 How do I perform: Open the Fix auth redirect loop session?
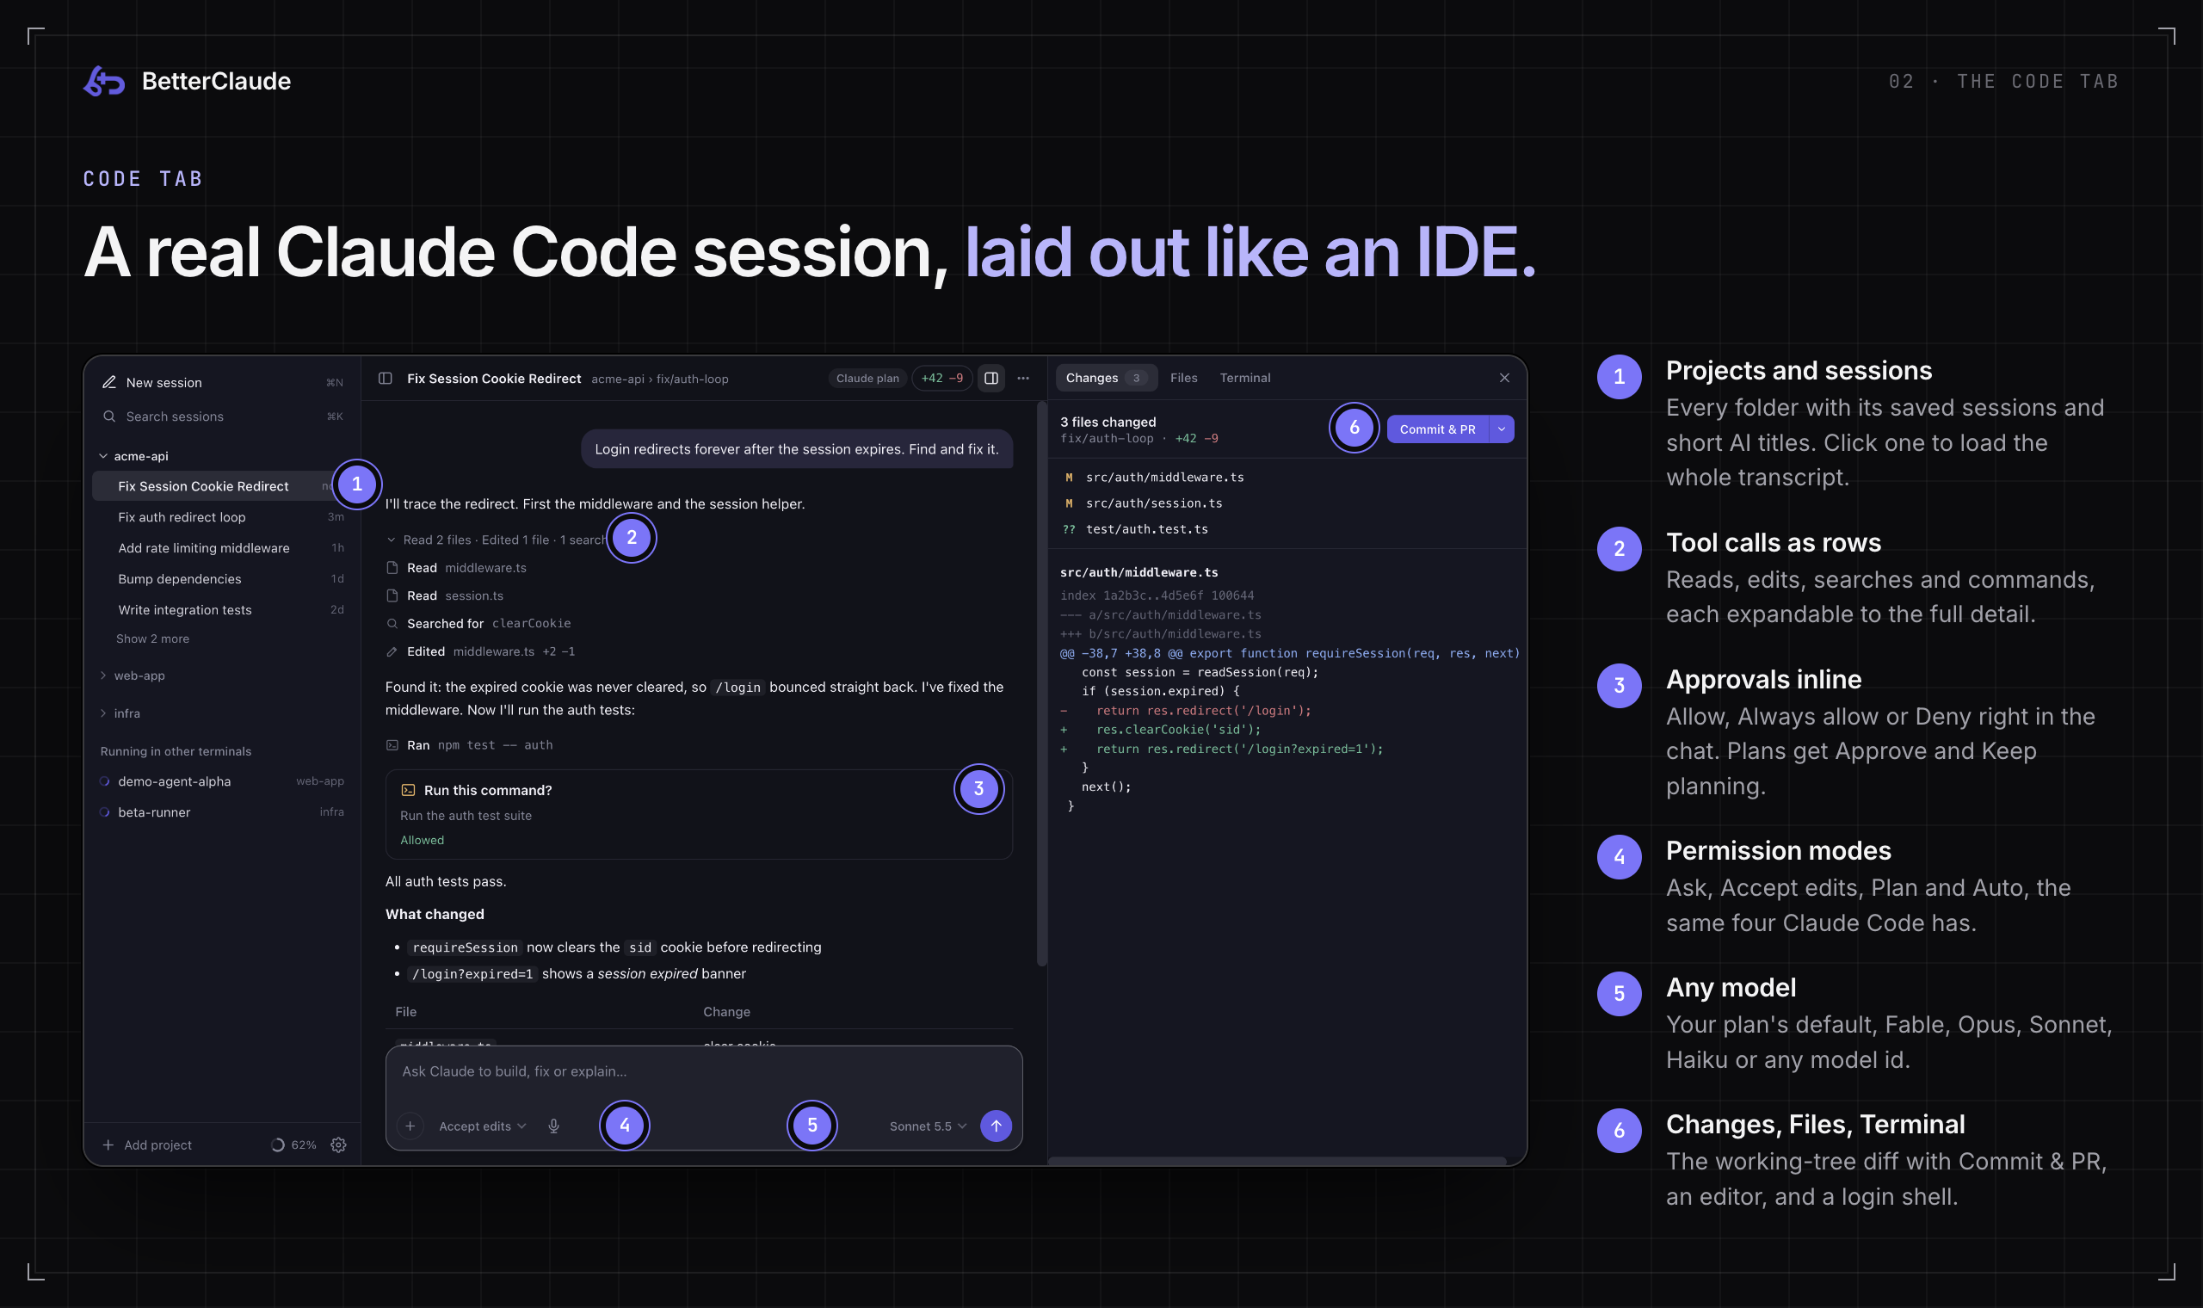(x=220, y=517)
